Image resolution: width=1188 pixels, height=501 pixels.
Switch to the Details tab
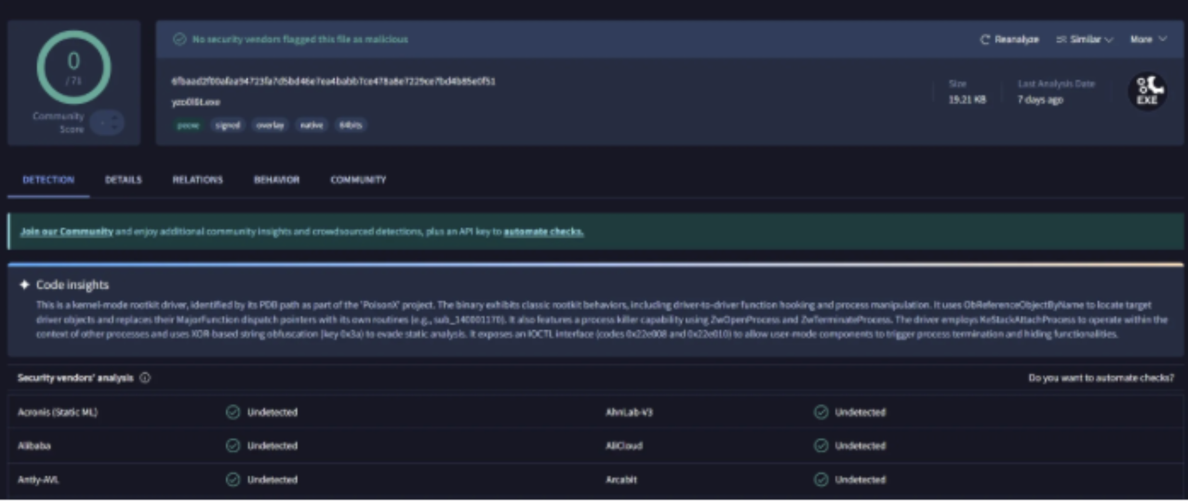tap(123, 180)
